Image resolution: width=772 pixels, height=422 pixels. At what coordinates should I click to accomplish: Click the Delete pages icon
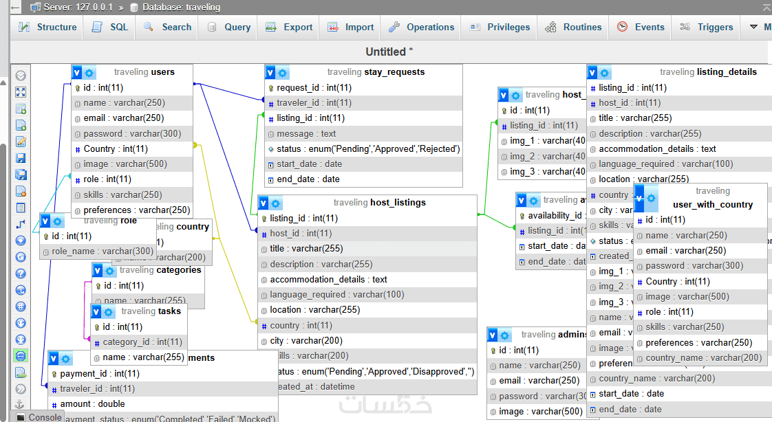21,191
